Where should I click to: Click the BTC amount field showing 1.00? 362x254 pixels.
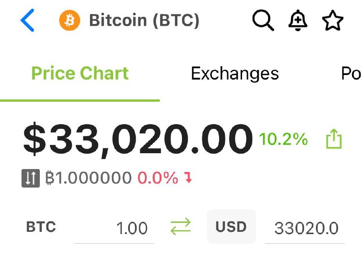[114, 228]
